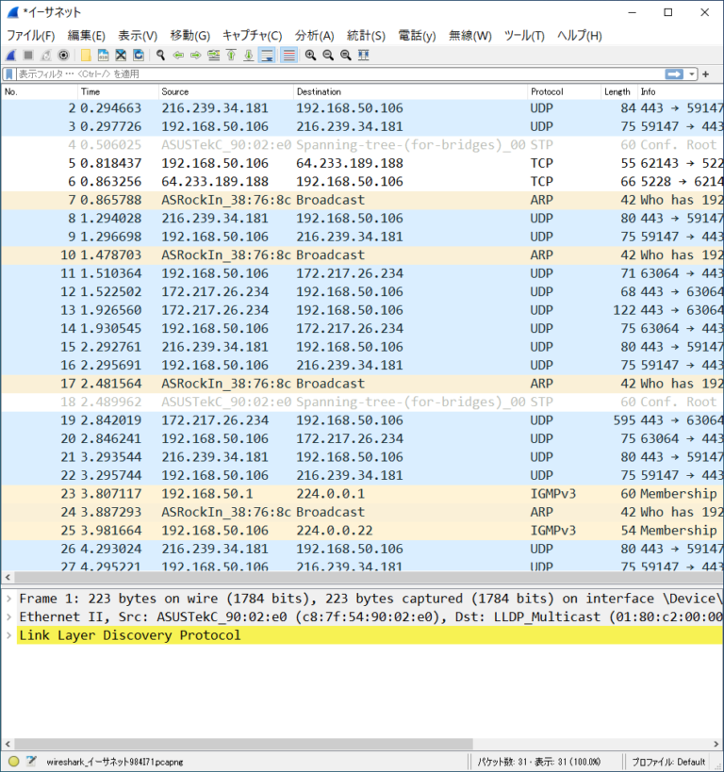This screenshot has width=724, height=772.
Task: Jump to the first packet icon
Action: coord(231,56)
